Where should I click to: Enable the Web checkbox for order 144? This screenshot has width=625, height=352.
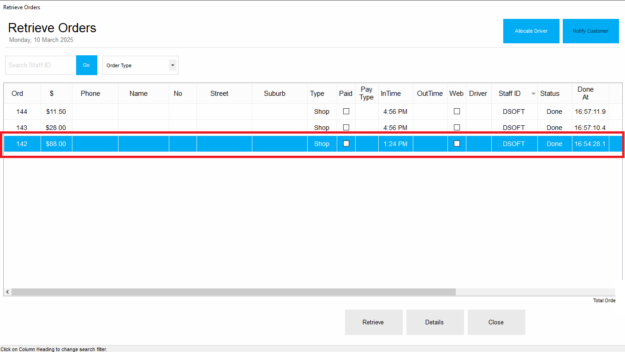click(x=457, y=111)
